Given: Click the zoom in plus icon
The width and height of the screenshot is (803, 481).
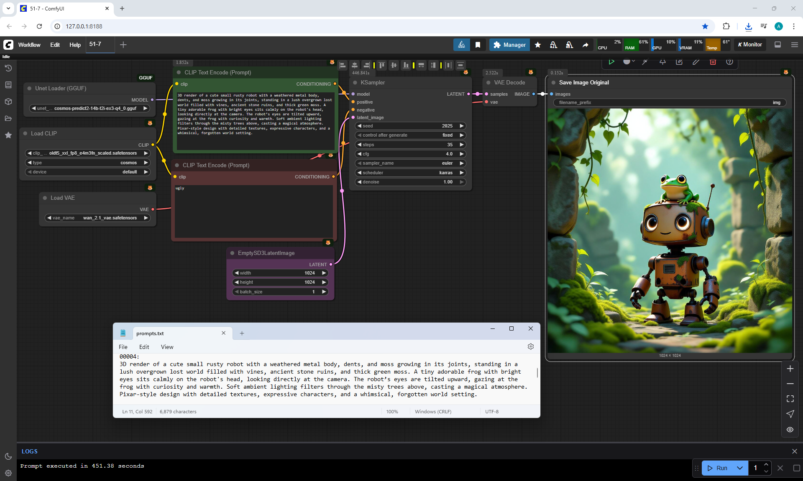Looking at the screenshot, I should pyautogui.click(x=790, y=369).
